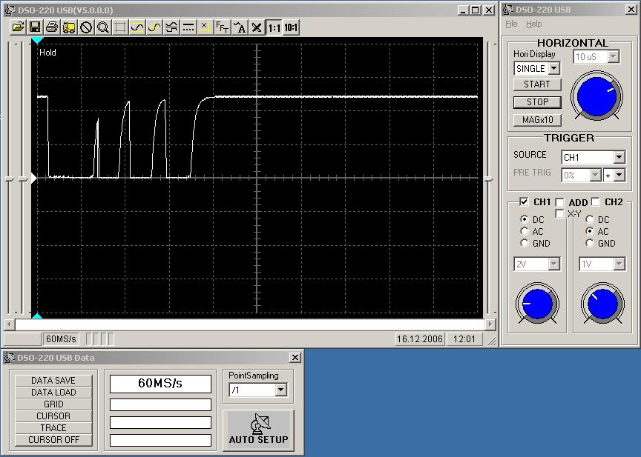This screenshot has height=457, width=641.
Task: Click the right-side level arrow of the scope display
Action: click(489, 179)
